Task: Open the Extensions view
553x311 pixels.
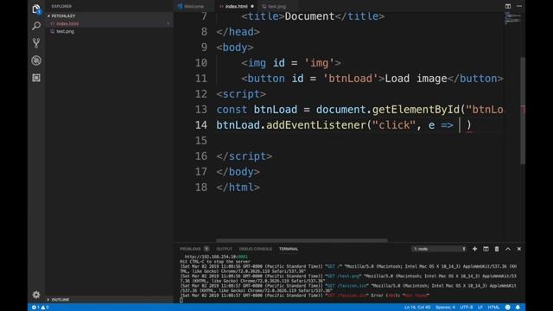Action: (36, 78)
